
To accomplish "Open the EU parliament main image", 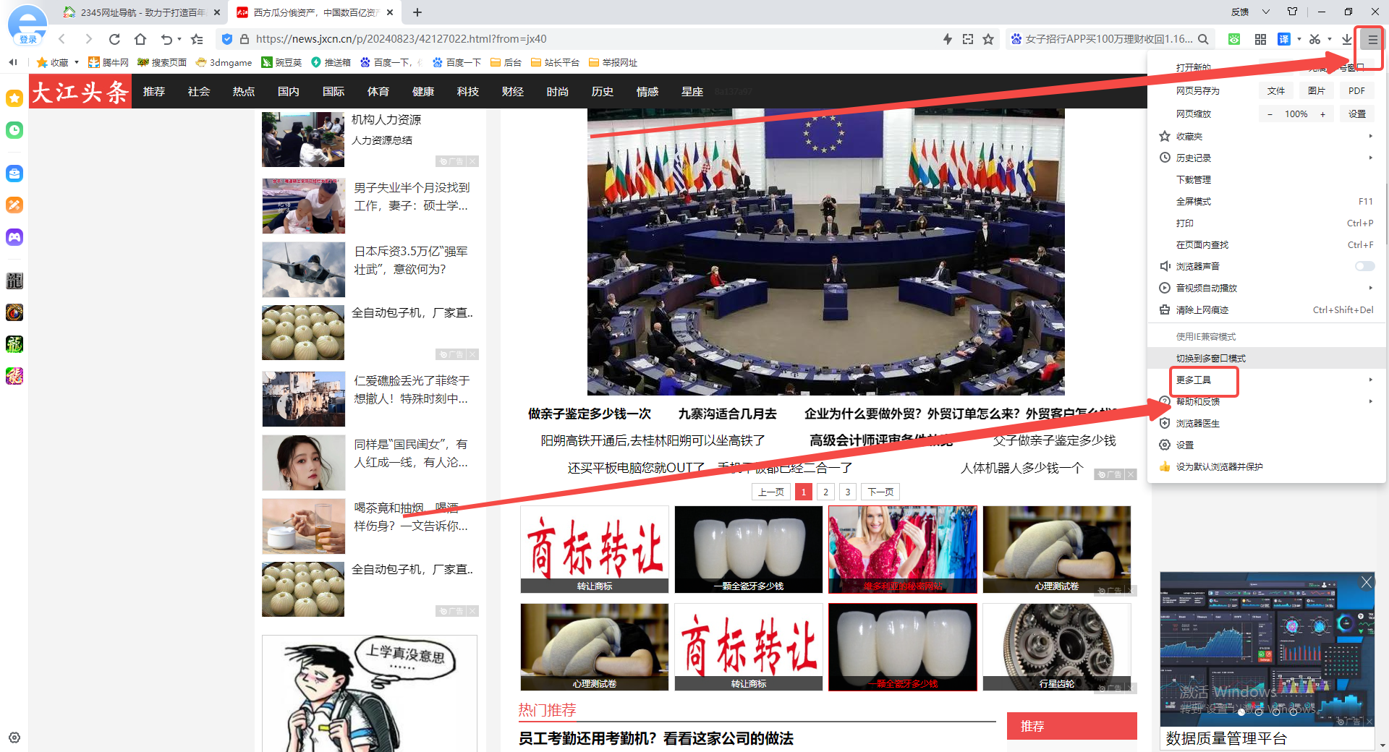I will point(825,252).
